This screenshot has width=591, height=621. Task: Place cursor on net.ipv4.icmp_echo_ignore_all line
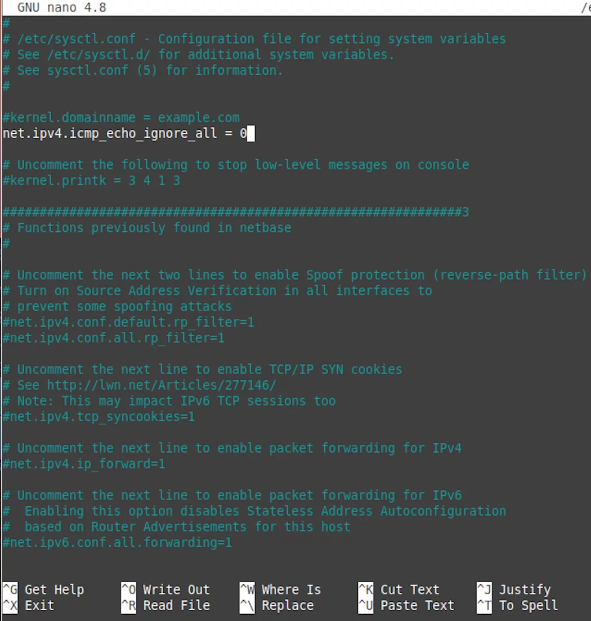tap(125, 133)
